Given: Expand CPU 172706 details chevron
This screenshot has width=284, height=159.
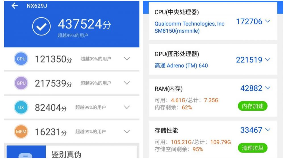Looking at the screenshot, I should click(268, 21).
